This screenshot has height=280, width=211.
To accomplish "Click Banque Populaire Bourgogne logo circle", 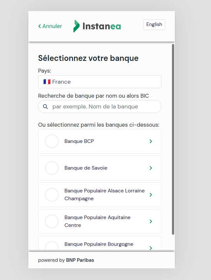I will pyautogui.click(x=51, y=246).
